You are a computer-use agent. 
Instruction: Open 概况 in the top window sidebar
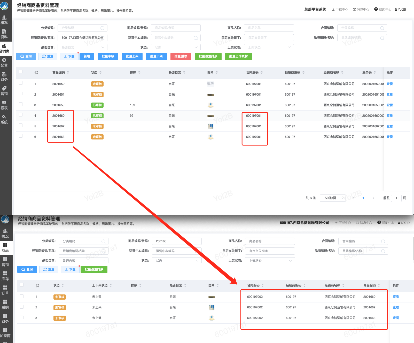pos(4,20)
